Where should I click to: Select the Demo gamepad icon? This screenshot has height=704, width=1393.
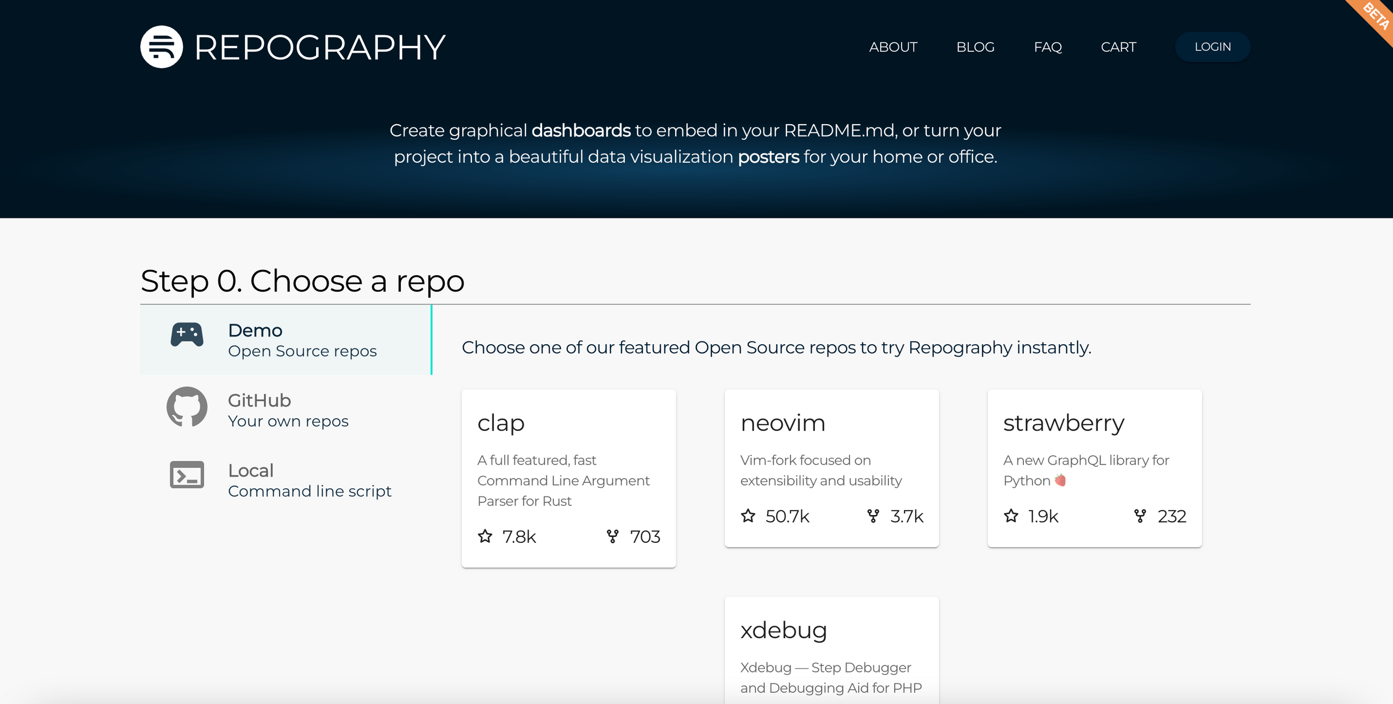tap(187, 335)
